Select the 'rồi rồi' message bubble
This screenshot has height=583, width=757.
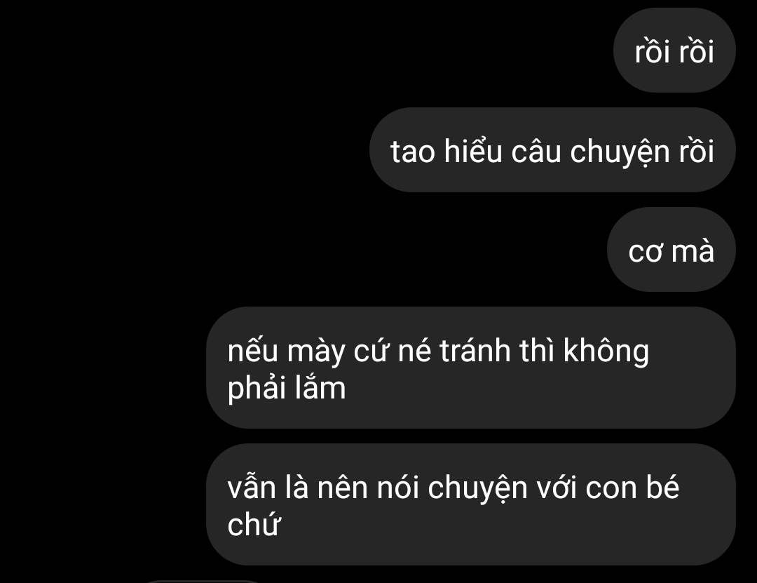click(x=674, y=50)
